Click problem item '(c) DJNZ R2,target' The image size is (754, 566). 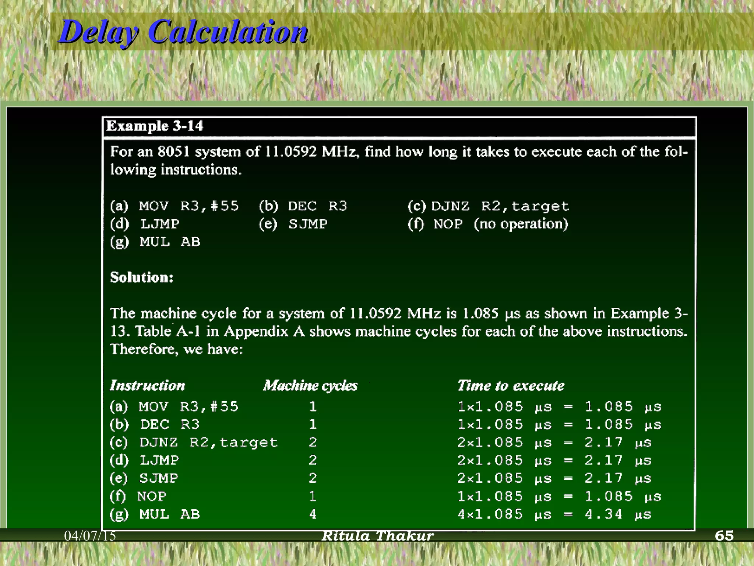tap(489, 206)
